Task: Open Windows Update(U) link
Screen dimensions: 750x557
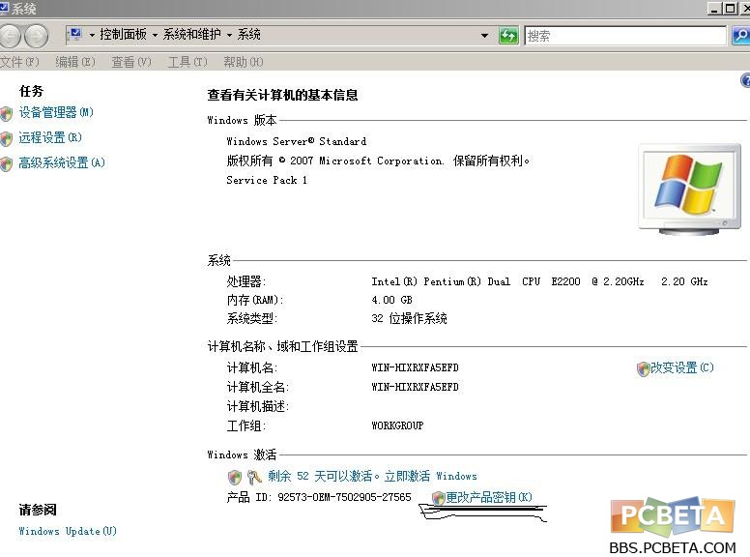Action: coord(68,531)
